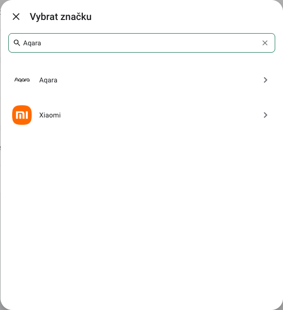Click the magnifier search icon
Viewport: 283px width, 310px height.
(17, 43)
